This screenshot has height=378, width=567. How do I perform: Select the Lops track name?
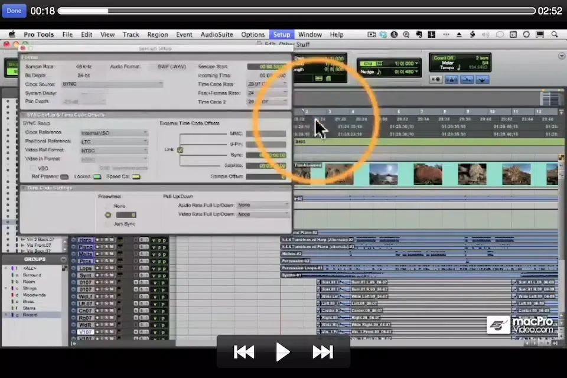(x=85, y=268)
